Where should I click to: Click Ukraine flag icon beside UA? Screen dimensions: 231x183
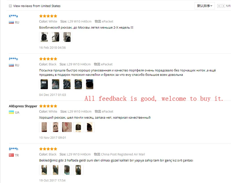[x=11, y=112]
